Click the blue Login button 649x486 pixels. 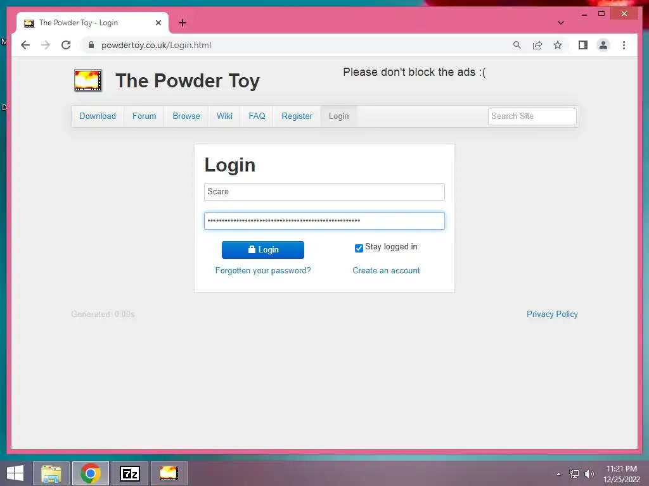coord(263,249)
